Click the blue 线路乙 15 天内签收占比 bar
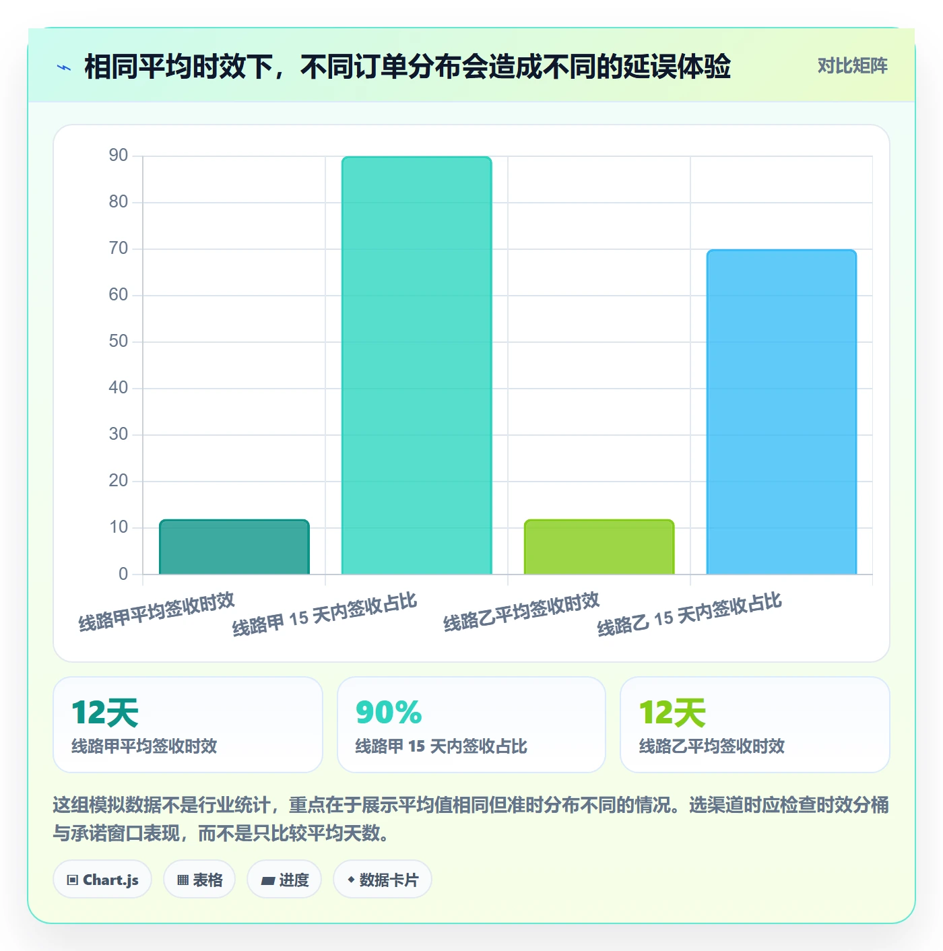This screenshot has width=943, height=951. pos(781,412)
